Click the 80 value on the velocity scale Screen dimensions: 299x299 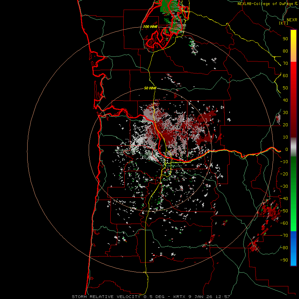coord(285,51)
